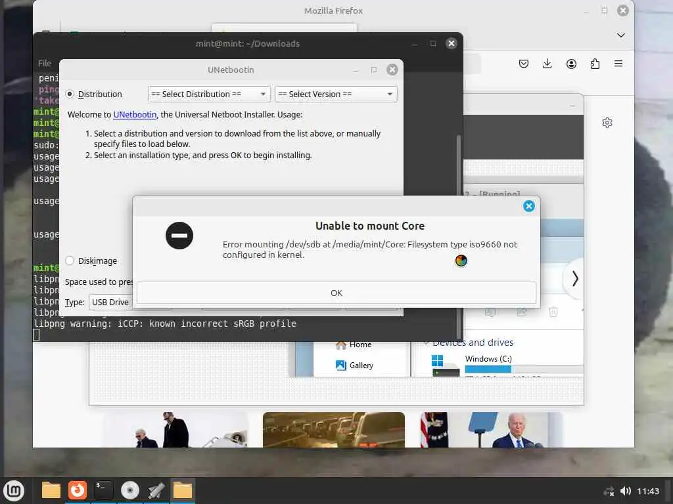Image resolution: width=673 pixels, height=504 pixels.
Task: Open the File menu in the terminal window
Action: (45, 64)
